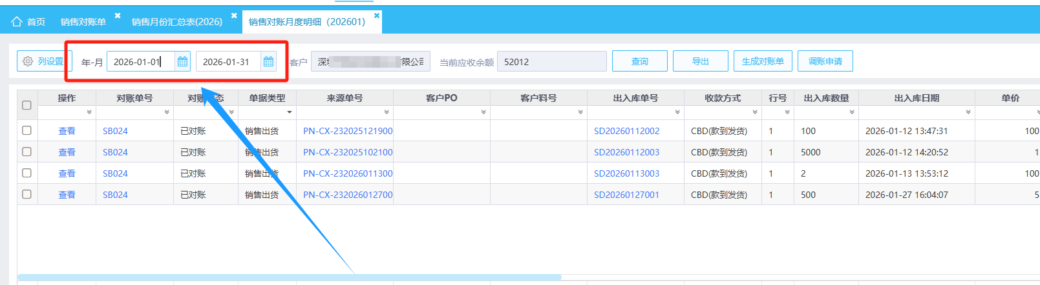Open the 出入库日期 column filter dropdown
Screen dimensions: 1040x285
(968, 112)
